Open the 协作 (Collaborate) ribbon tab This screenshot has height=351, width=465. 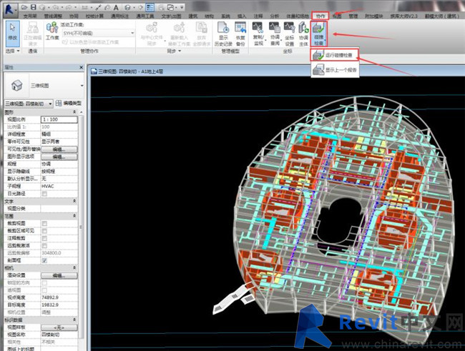pos(320,16)
